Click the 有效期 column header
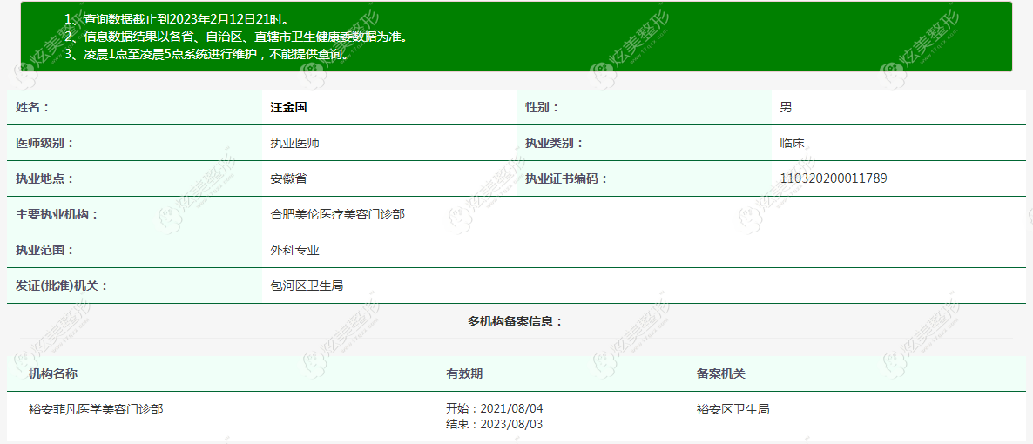1033x444 pixels. (464, 373)
